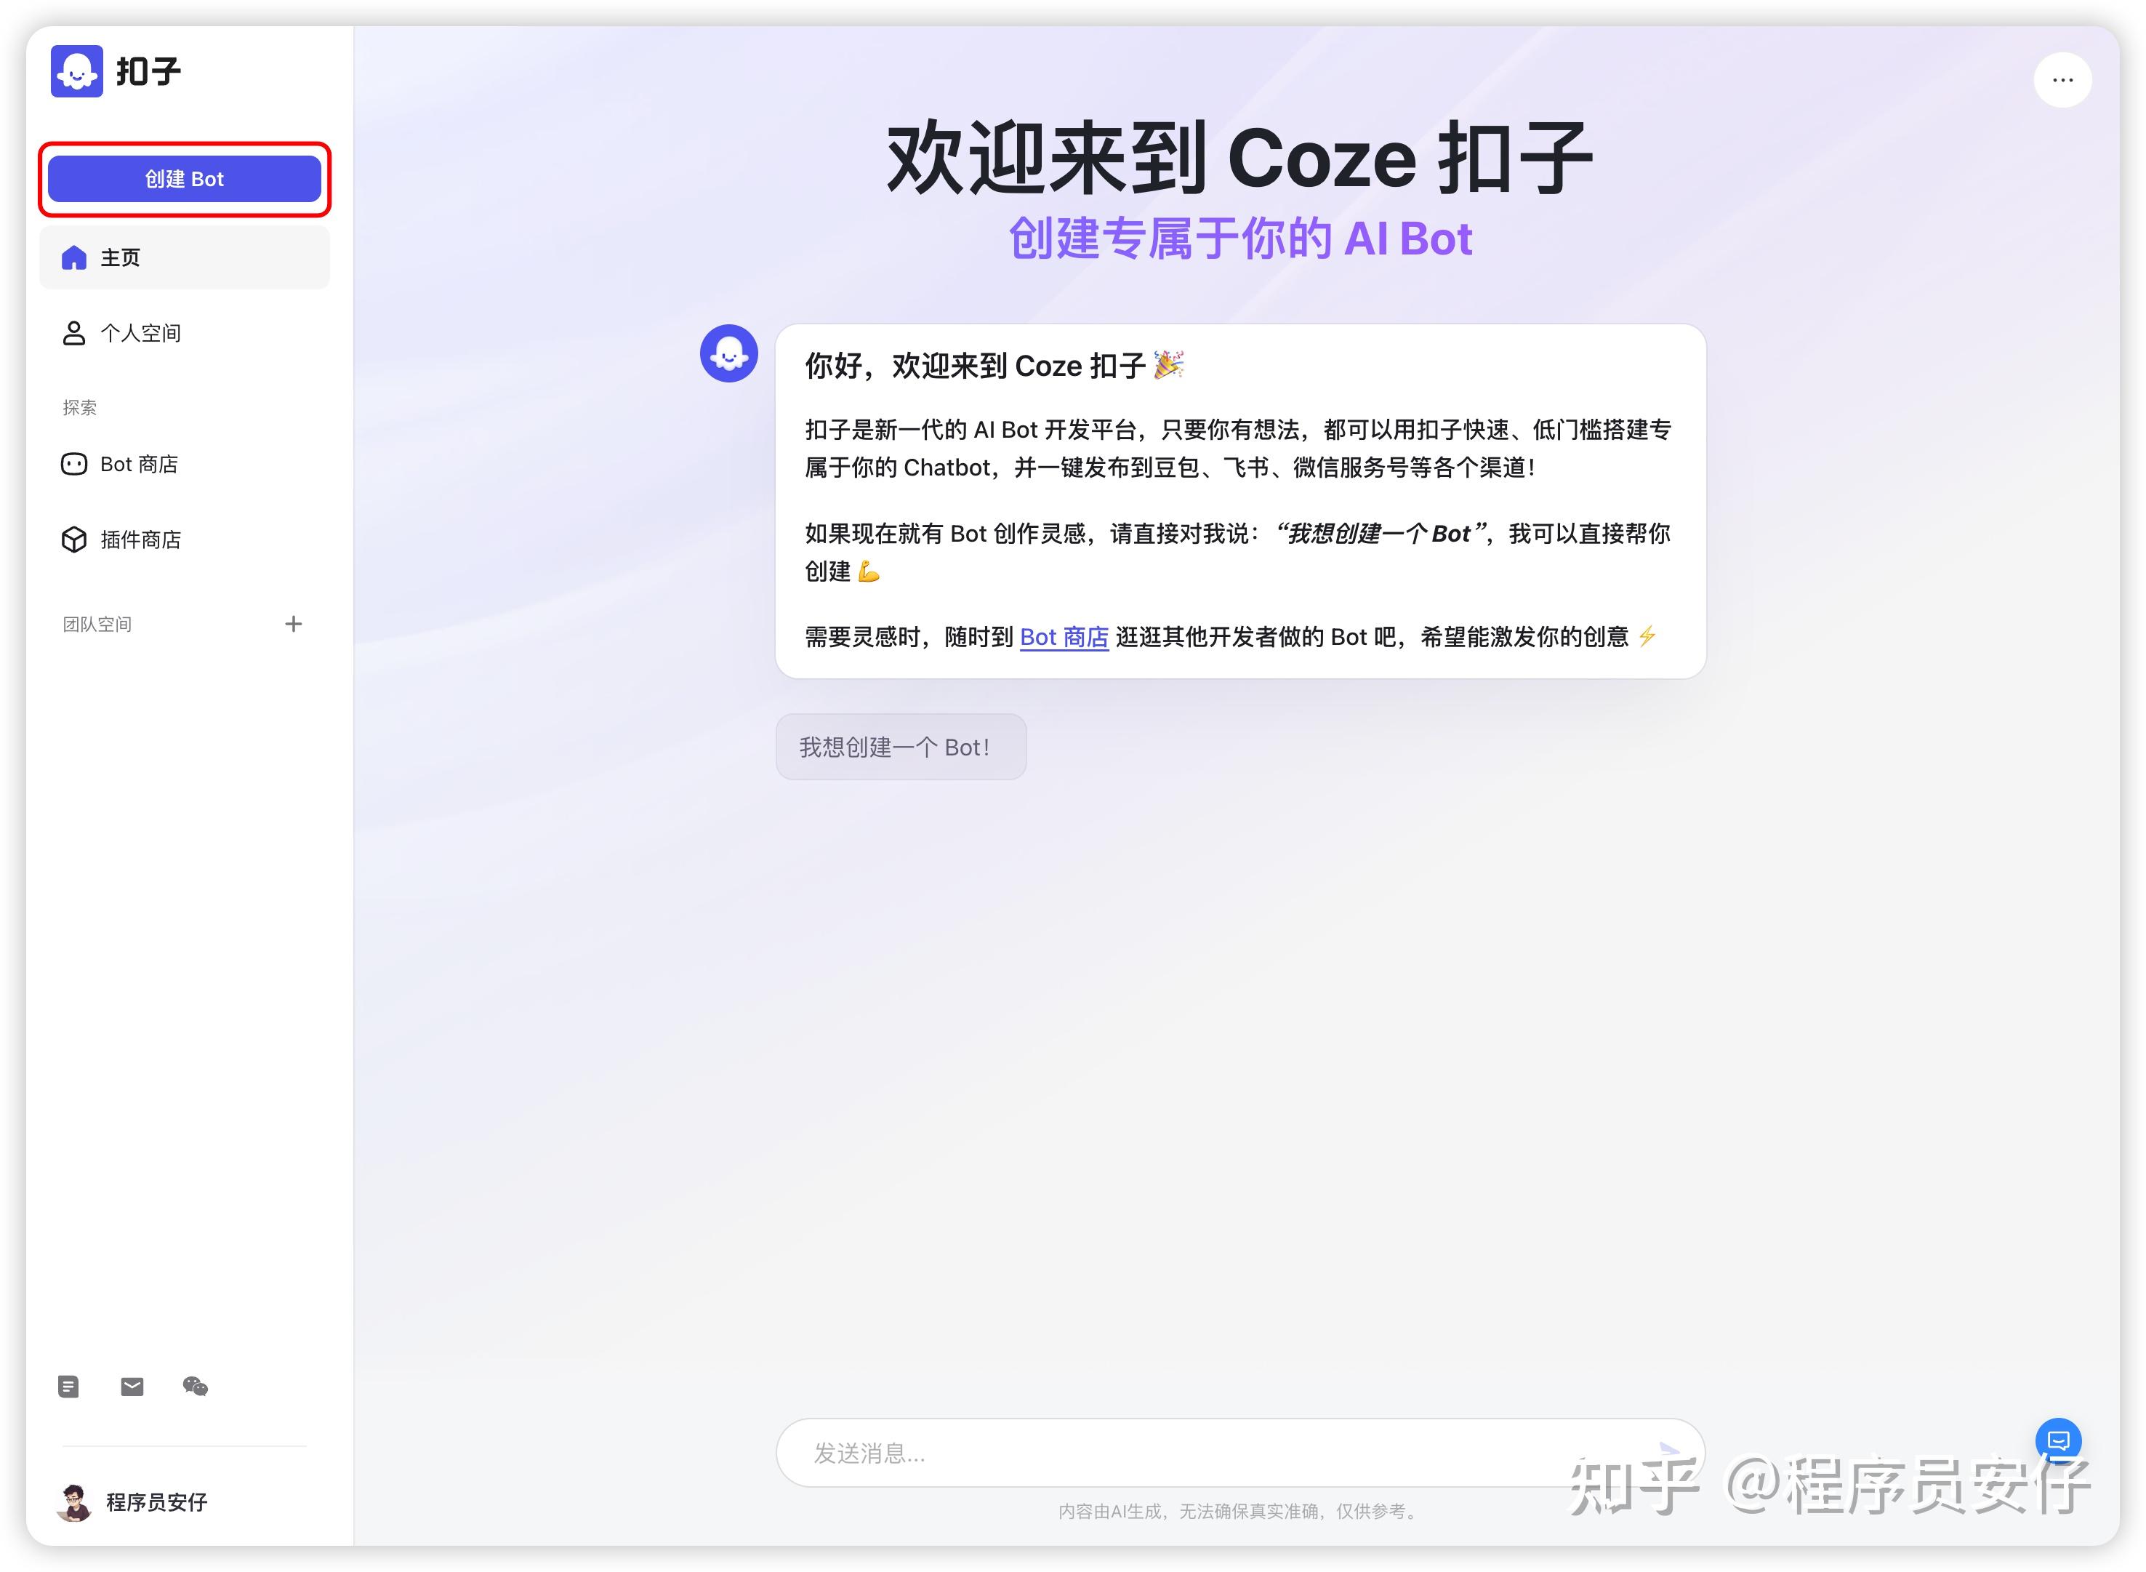Screen dimensions: 2146x1572
Task: Open the documentation icon in sidebar footer
Action: (68, 1387)
